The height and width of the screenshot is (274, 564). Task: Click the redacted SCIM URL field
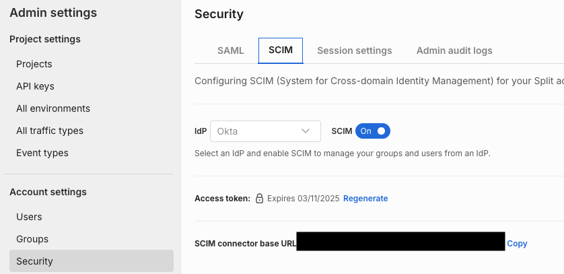pyautogui.click(x=400, y=241)
